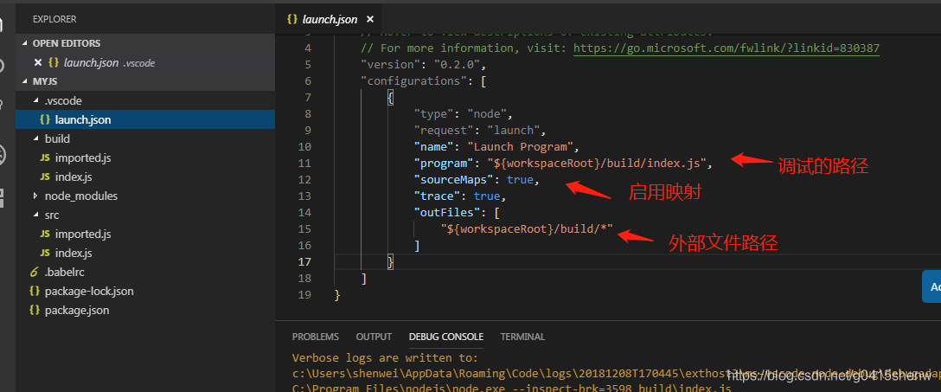
Task: Click the blue Add Configuration button
Action: (931, 286)
